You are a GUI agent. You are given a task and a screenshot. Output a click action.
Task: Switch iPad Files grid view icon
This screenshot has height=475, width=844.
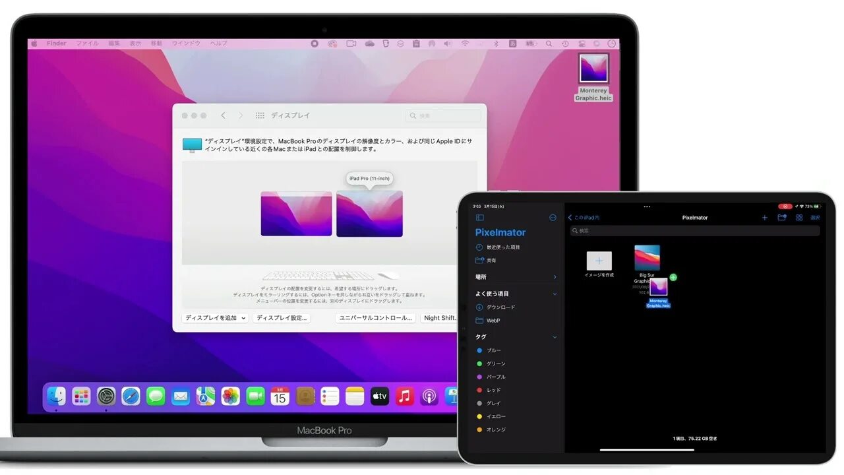tap(799, 218)
